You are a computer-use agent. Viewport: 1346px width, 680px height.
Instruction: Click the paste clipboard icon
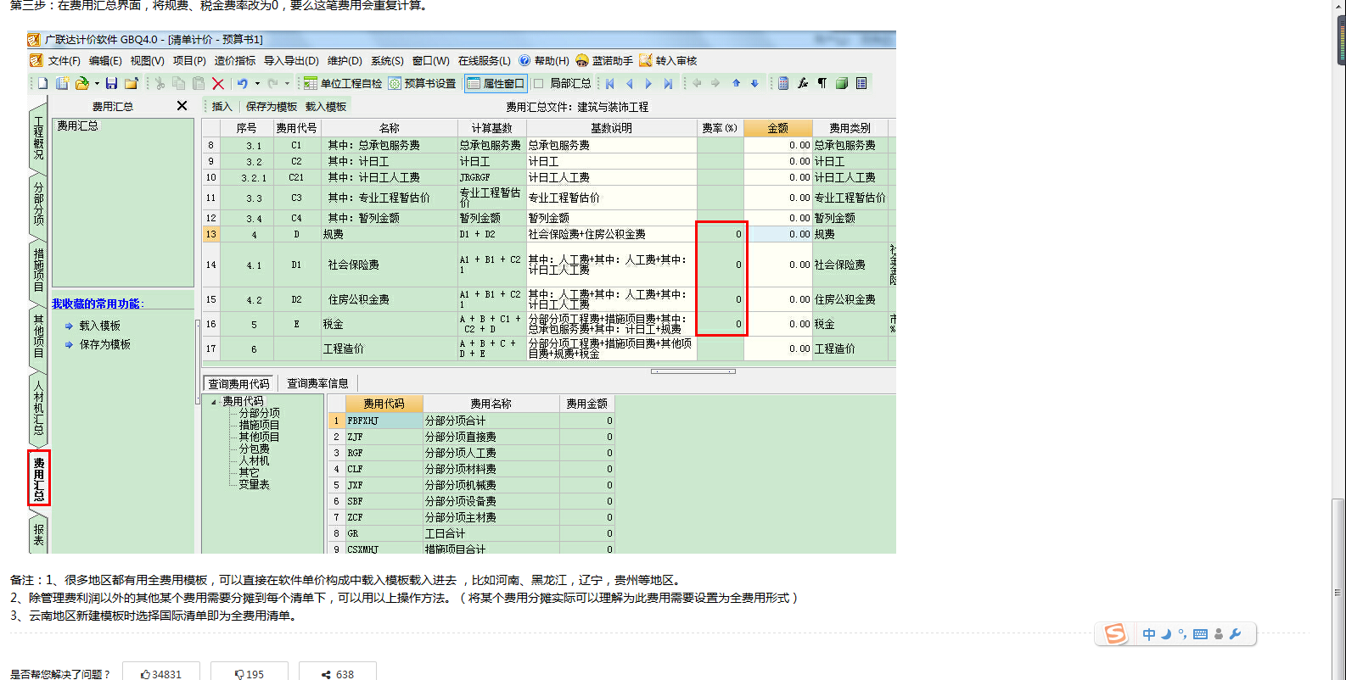[x=199, y=83]
